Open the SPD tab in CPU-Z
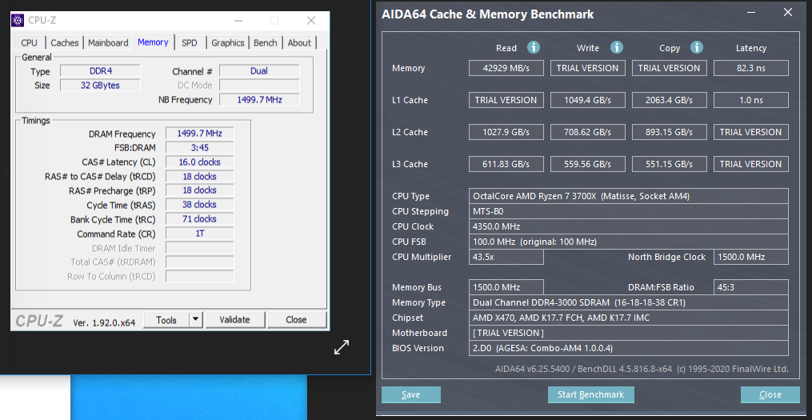The height and width of the screenshot is (420, 812). pyautogui.click(x=190, y=43)
